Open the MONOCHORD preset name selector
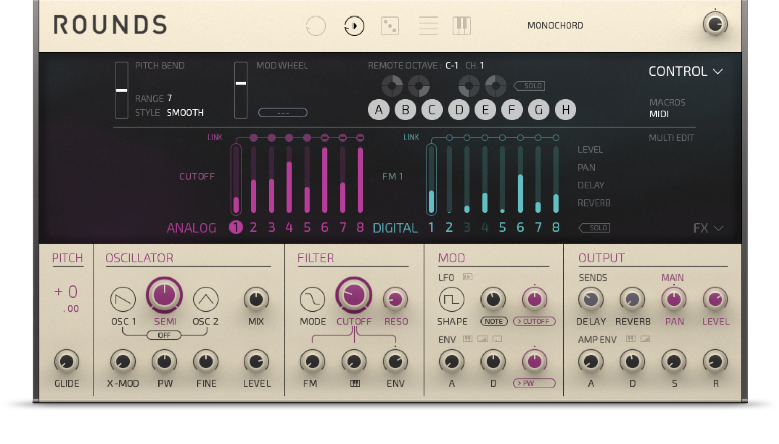779x444 pixels. point(555,26)
